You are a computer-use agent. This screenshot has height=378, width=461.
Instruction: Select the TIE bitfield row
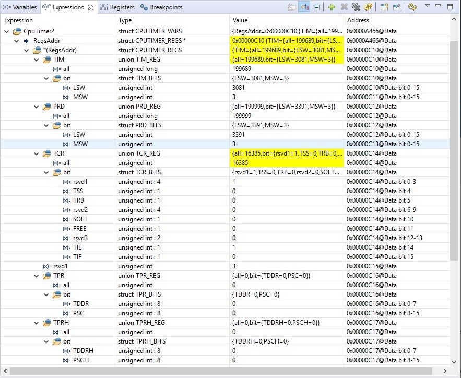[x=225, y=247]
